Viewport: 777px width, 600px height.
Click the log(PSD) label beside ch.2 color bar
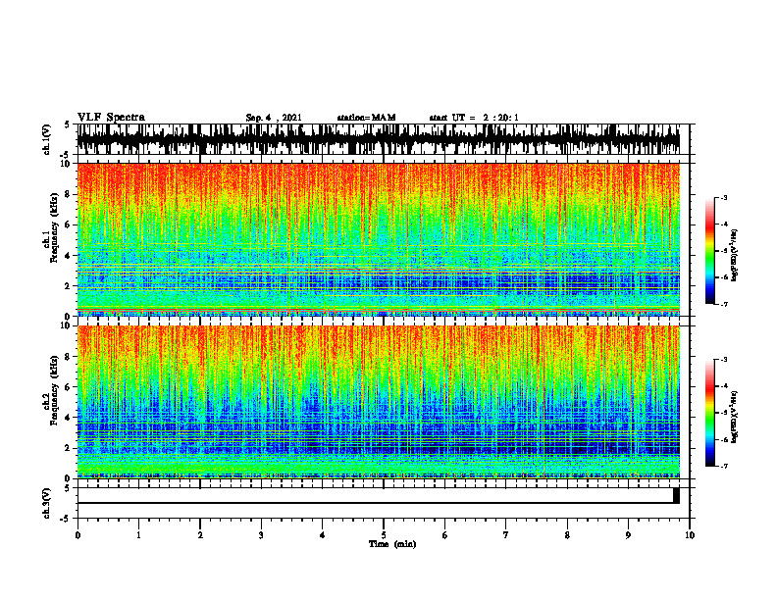pyautogui.click(x=735, y=416)
